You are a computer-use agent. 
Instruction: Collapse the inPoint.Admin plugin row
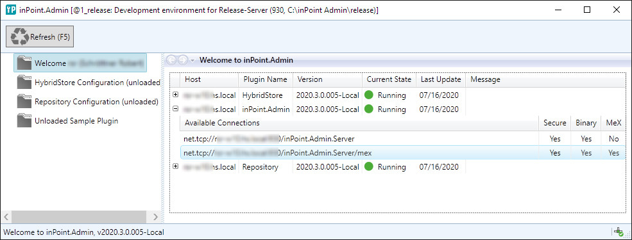click(x=175, y=109)
